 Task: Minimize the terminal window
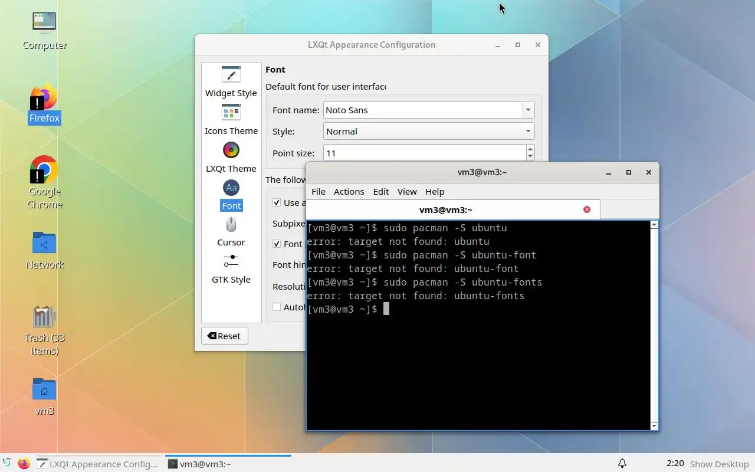609,172
